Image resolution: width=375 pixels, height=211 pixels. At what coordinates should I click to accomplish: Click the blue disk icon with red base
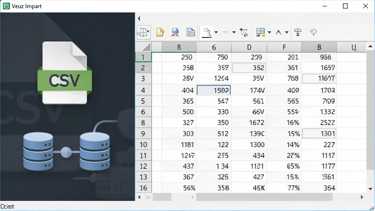point(175,32)
